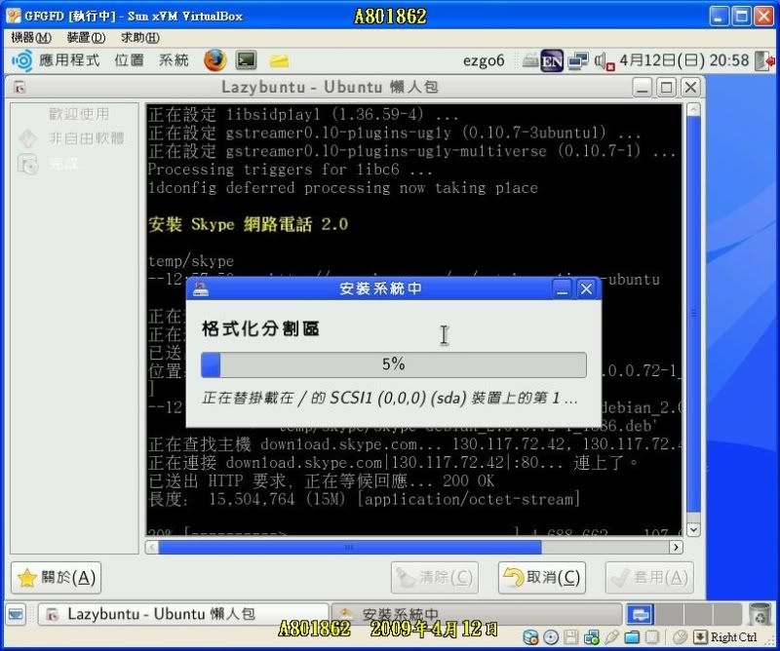Click the 正在替掛載在 status message

[389, 399]
